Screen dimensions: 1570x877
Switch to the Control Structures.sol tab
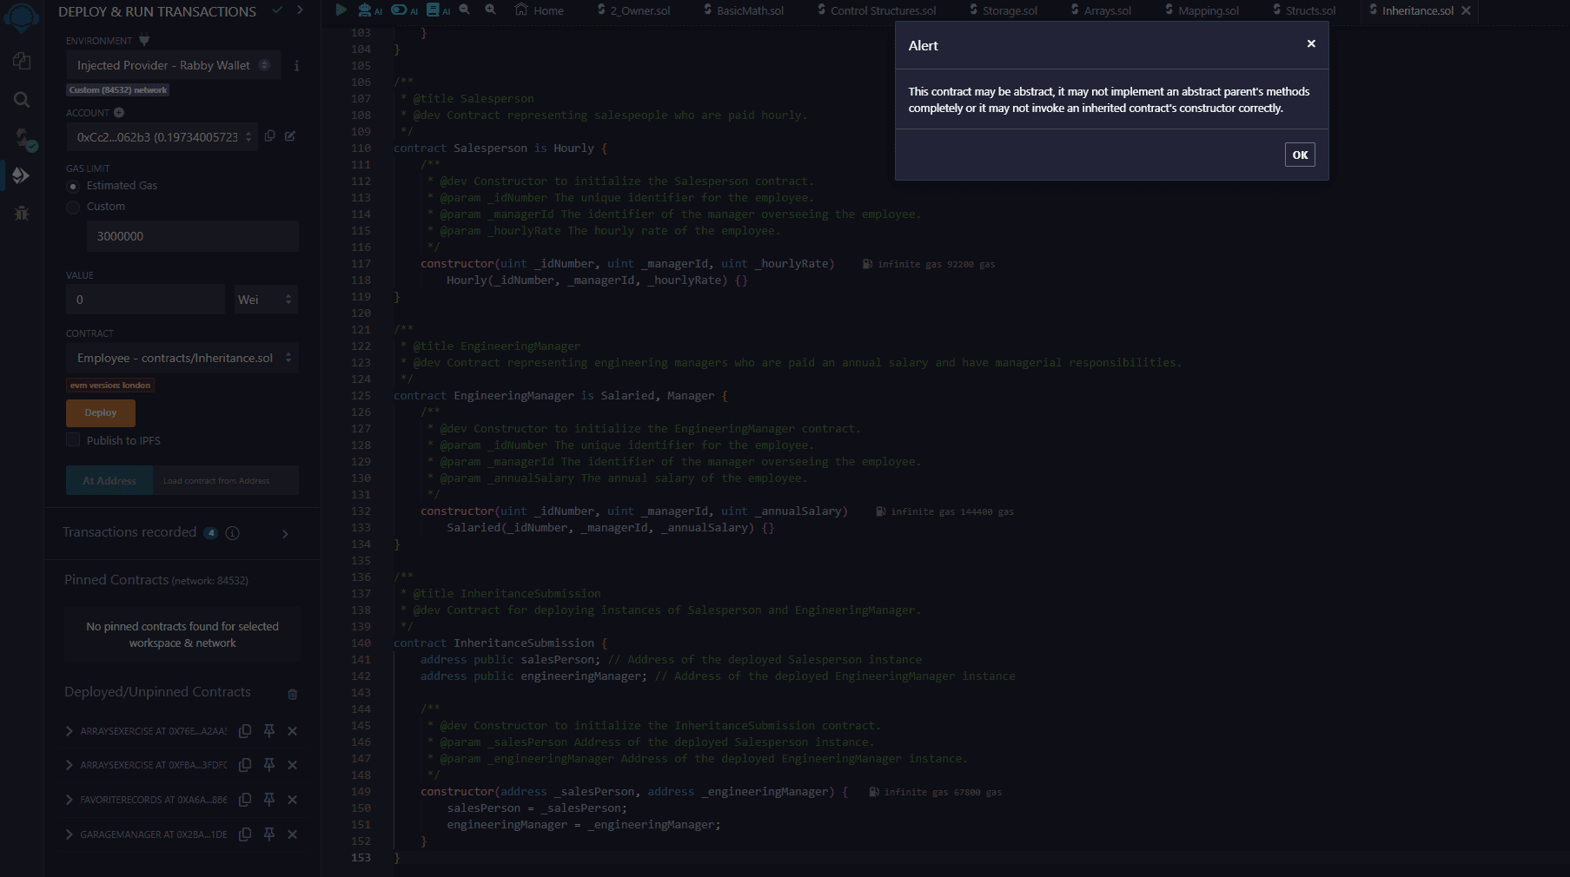point(875,10)
